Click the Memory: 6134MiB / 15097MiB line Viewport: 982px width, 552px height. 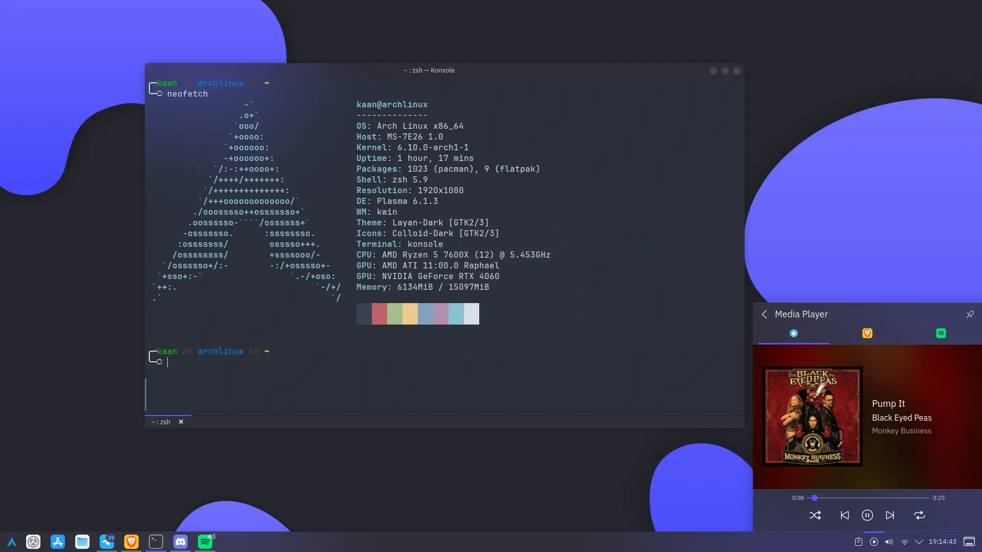[x=422, y=287]
